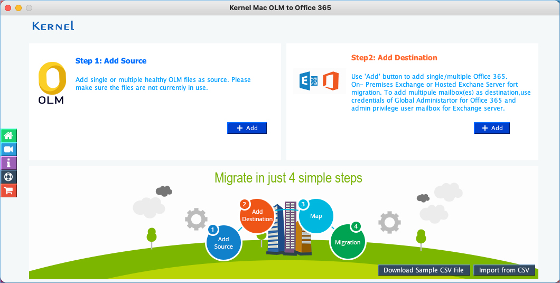Click the Step 1: Add Source heading
This screenshot has height=283, width=560.
[x=111, y=61]
